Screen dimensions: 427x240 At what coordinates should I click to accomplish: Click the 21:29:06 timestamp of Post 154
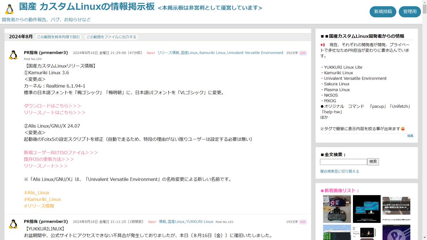[x=107, y=53]
